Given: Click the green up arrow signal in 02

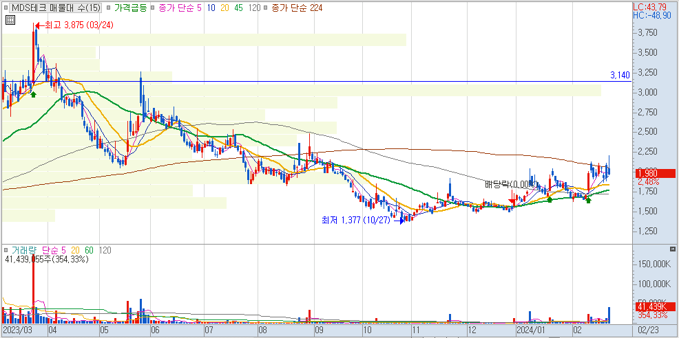Looking at the screenshot, I should click(588, 199).
